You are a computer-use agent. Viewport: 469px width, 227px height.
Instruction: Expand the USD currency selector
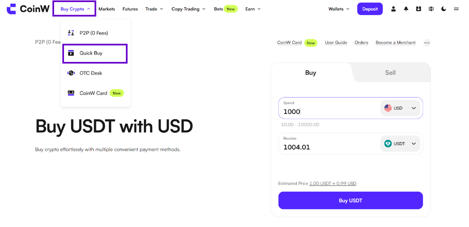pyautogui.click(x=400, y=108)
